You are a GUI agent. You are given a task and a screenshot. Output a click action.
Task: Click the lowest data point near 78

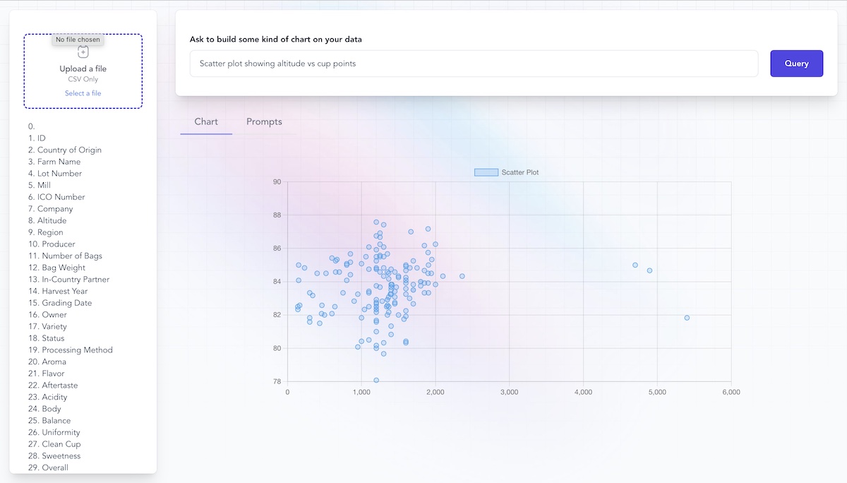point(376,380)
